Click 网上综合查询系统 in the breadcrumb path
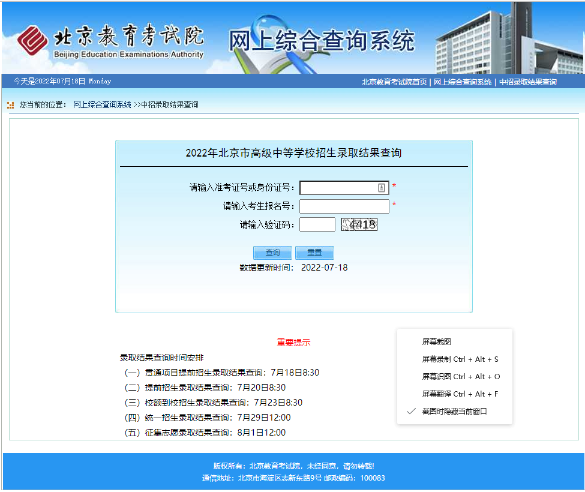The width and height of the screenshot is (585, 492). pyautogui.click(x=102, y=105)
